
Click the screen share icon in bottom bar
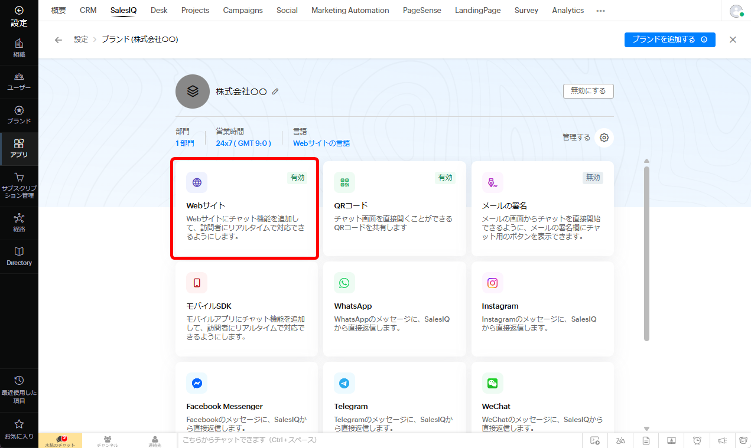672,440
